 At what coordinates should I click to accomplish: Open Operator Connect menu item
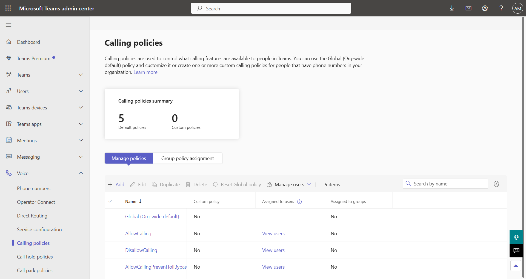click(x=36, y=202)
